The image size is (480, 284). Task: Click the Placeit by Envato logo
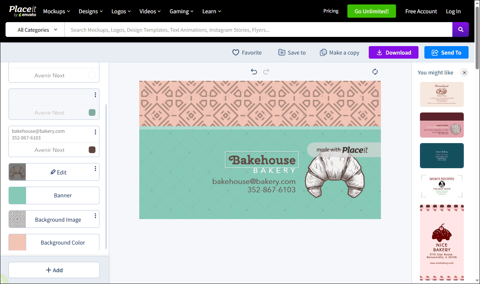22,11
